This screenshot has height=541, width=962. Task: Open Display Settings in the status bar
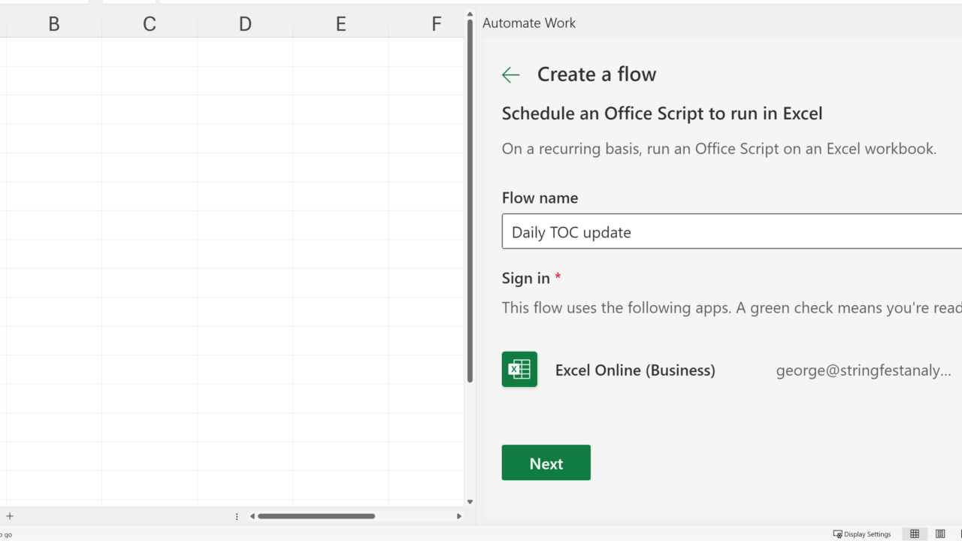click(x=862, y=534)
